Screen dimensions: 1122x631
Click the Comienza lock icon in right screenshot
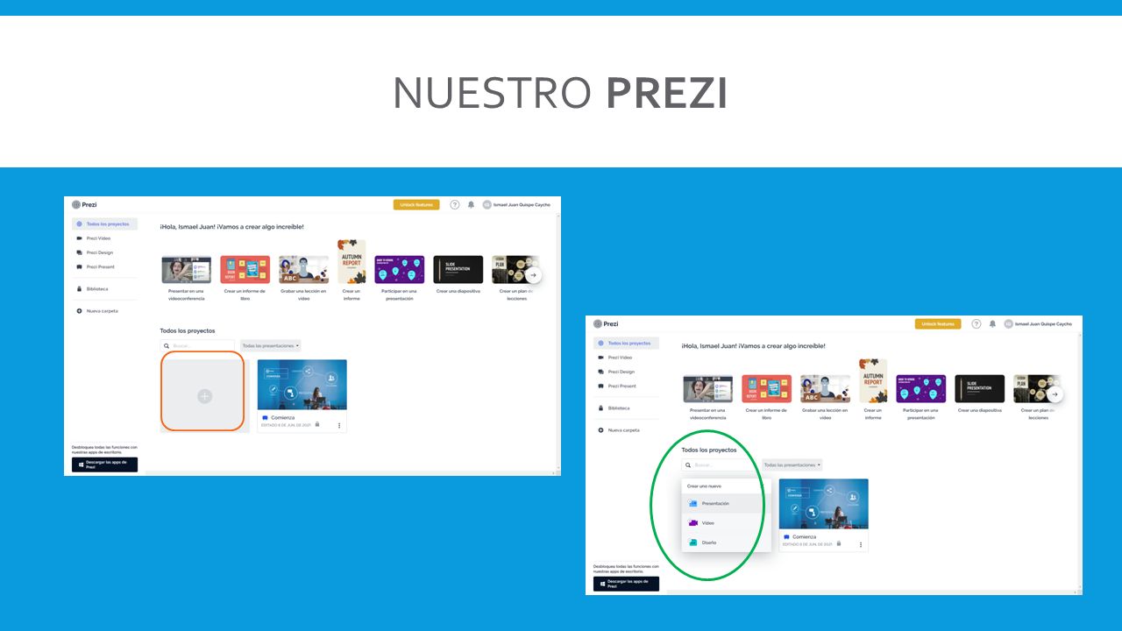click(x=839, y=543)
